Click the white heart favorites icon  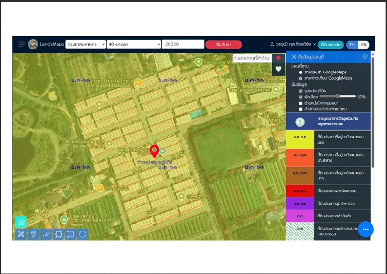(278, 69)
